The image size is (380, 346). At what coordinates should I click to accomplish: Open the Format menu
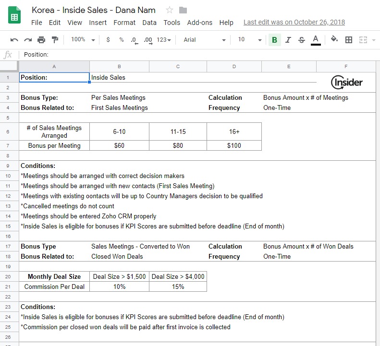(x=124, y=23)
